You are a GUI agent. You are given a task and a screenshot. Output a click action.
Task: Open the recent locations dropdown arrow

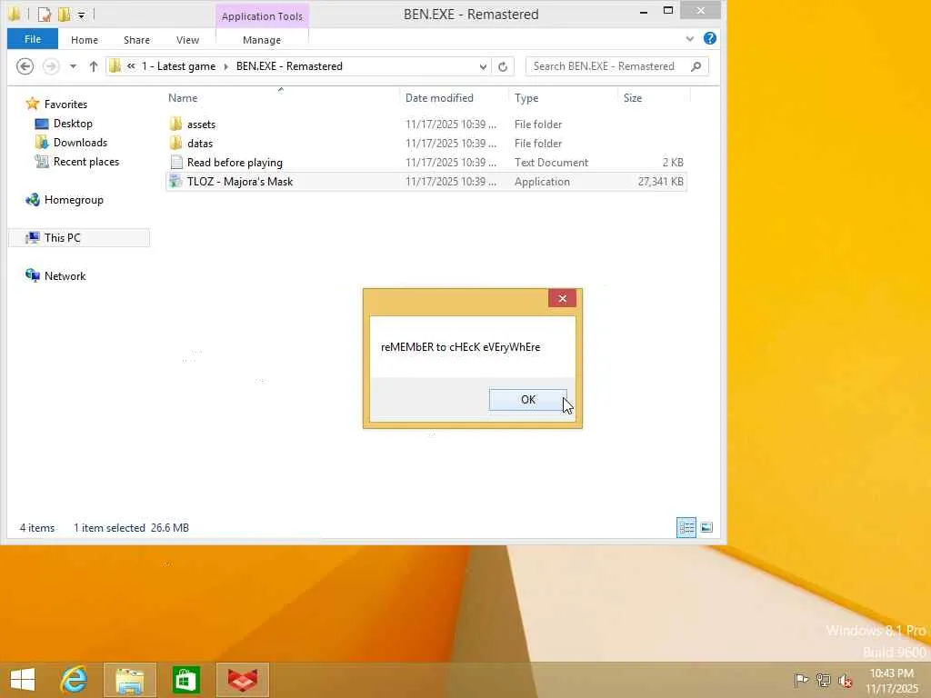pyautogui.click(x=73, y=66)
